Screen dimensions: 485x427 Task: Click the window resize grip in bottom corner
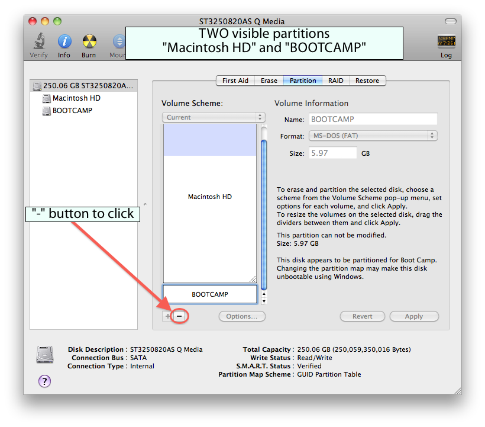coord(458,391)
